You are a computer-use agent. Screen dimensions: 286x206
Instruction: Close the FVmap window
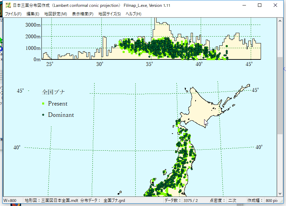(275, 5)
